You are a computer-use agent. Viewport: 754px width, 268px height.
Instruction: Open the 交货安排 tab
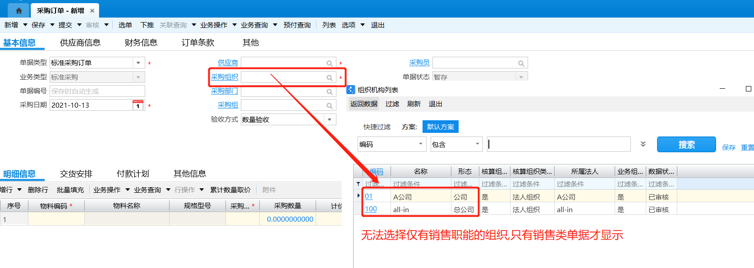76,174
